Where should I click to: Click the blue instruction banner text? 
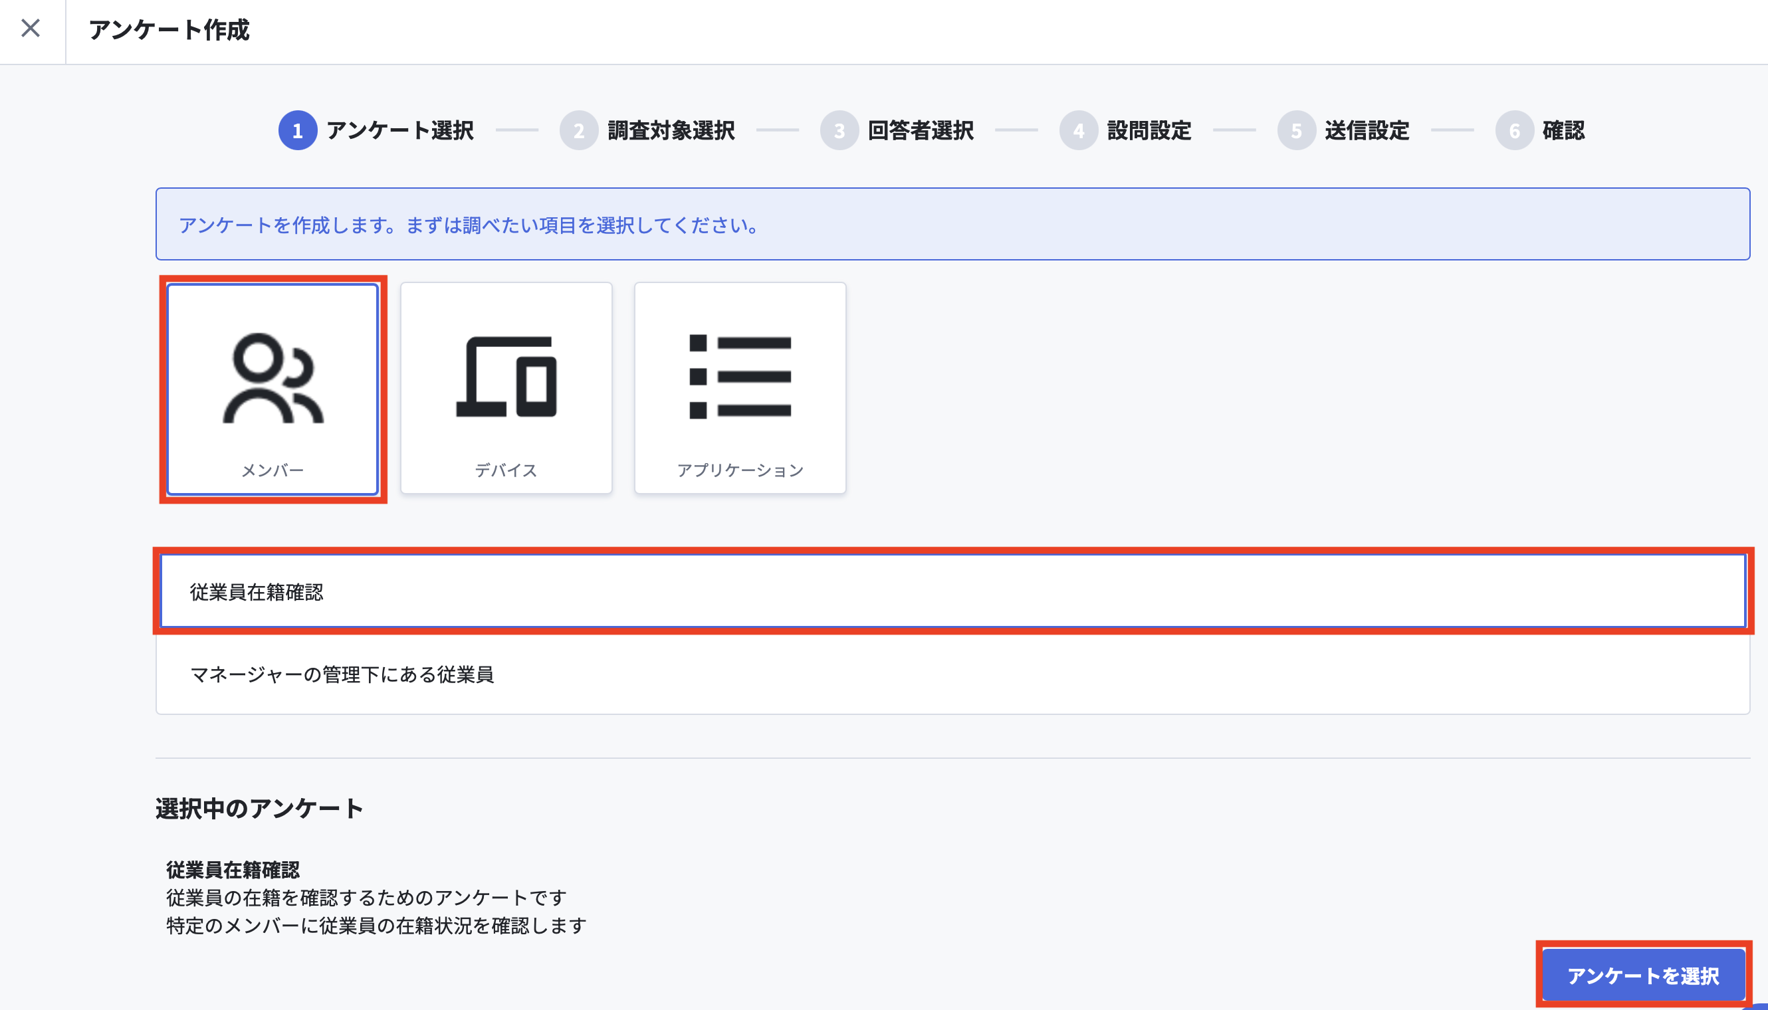469,225
